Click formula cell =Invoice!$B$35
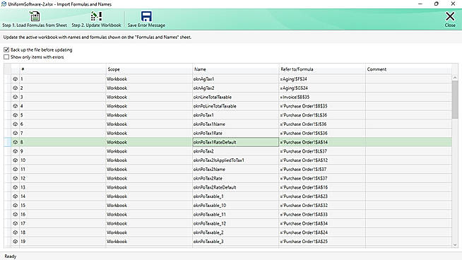The width and height of the screenshot is (462, 260). pyautogui.click(x=322, y=97)
